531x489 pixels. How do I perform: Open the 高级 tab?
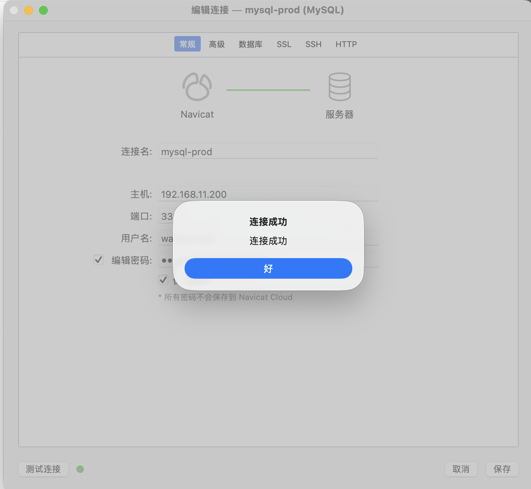pyautogui.click(x=217, y=44)
